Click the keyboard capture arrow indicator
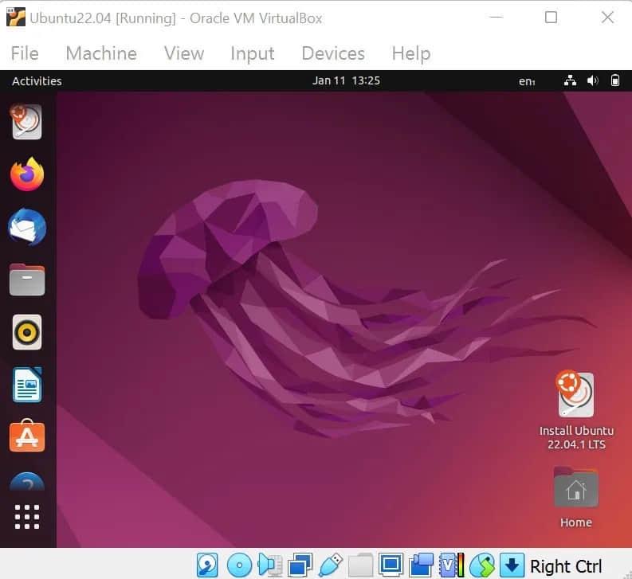This screenshot has width=632, height=579. tap(512, 565)
